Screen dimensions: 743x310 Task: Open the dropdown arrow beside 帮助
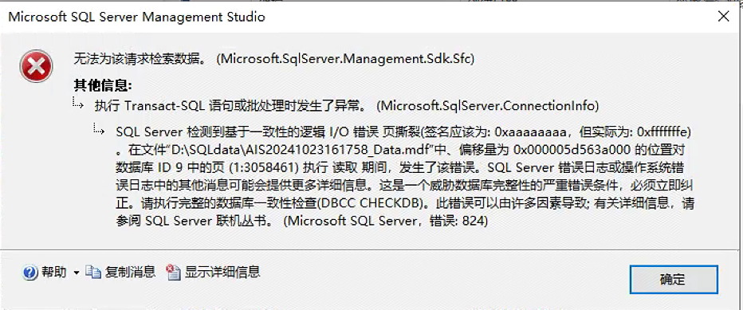(77, 273)
